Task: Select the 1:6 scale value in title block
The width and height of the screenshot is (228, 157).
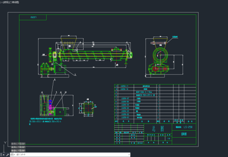Action: tap(169, 138)
